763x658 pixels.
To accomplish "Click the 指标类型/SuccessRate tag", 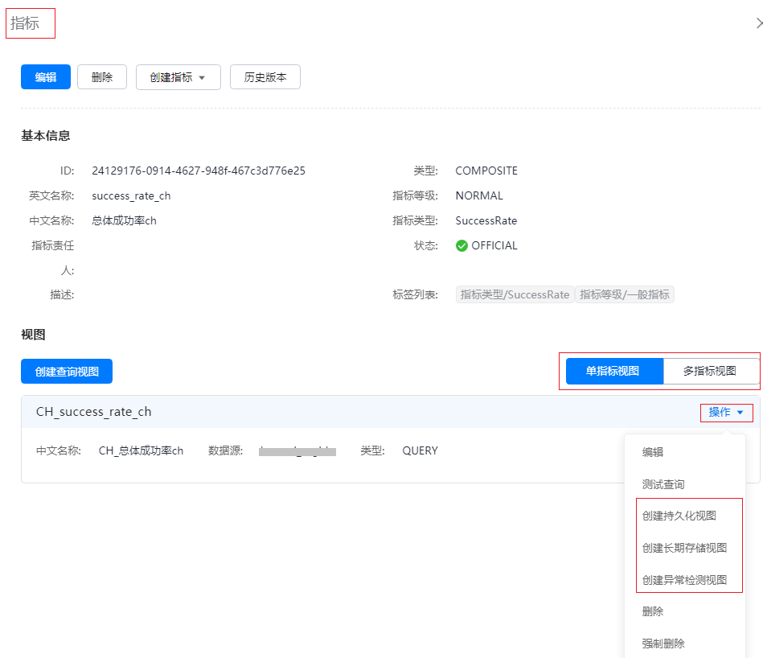I will point(515,294).
